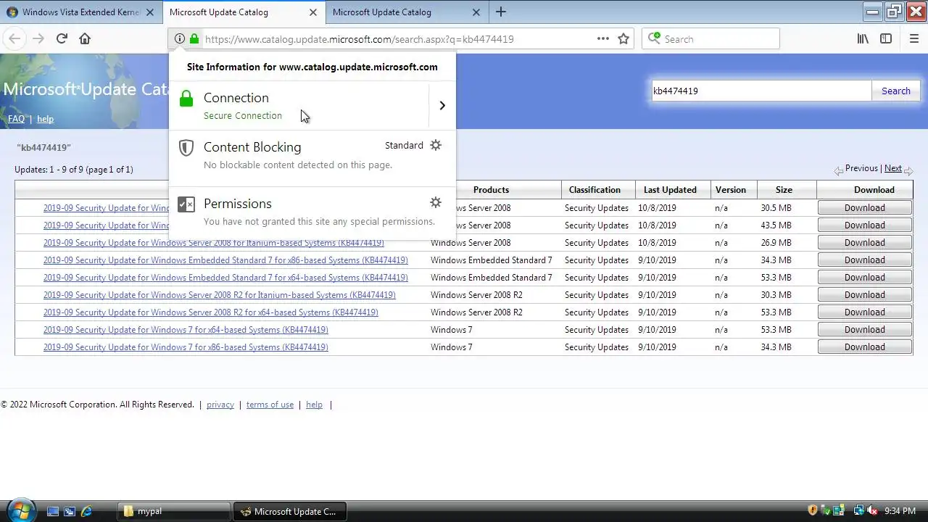The image size is (928, 522).
Task: Close the Windows Vista Extended Kernel tab
Action: 150,12
